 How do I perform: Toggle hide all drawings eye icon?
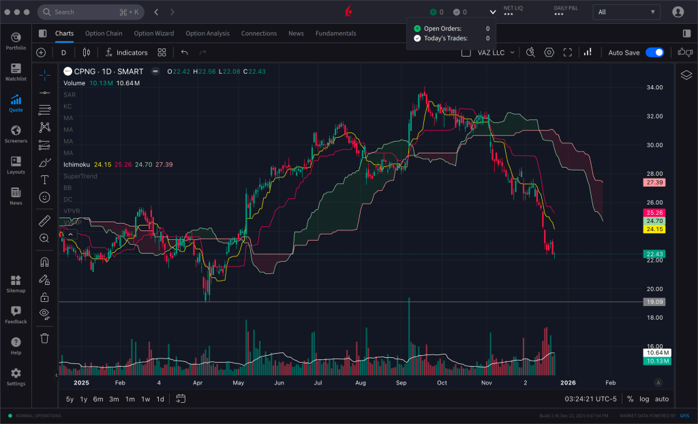[x=44, y=314]
